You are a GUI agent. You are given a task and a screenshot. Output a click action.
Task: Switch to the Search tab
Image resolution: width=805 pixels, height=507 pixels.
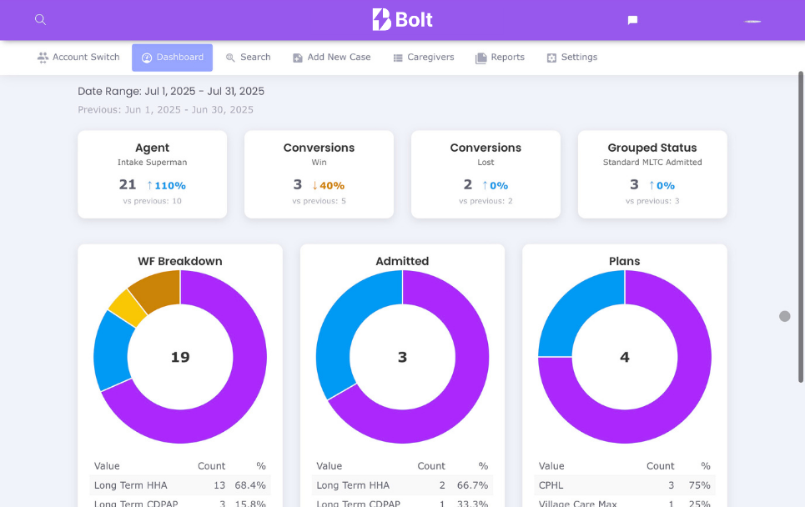[248, 57]
